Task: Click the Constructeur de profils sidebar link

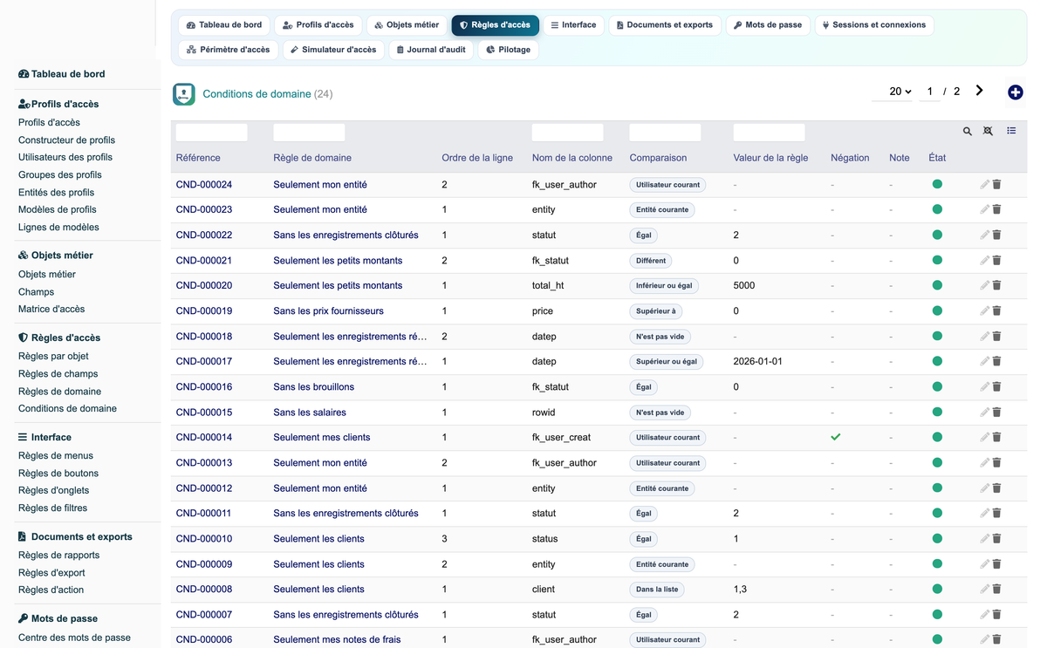Action: tap(66, 140)
